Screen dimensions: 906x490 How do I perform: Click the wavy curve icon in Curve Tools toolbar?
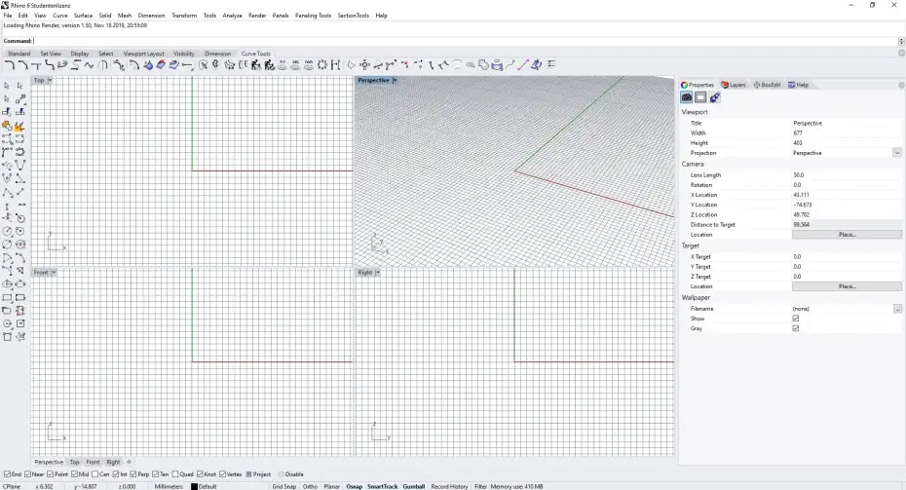[x=89, y=65]
